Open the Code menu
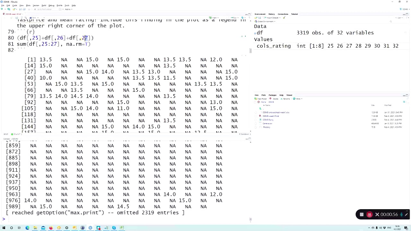This screenshot has width=411, height=231. (15, 5)
